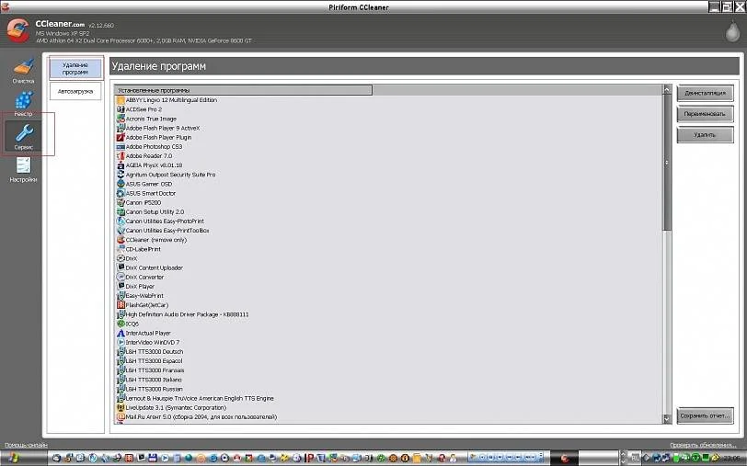Click the Adobe Photoshop CS3 row icon
747x466 pixels.
[121, 147]
